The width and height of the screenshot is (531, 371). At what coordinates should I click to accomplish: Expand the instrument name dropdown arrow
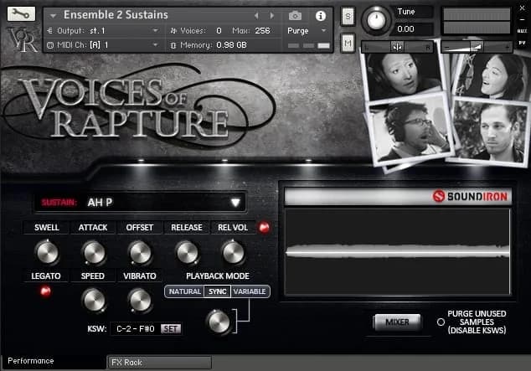pos(53,16)
